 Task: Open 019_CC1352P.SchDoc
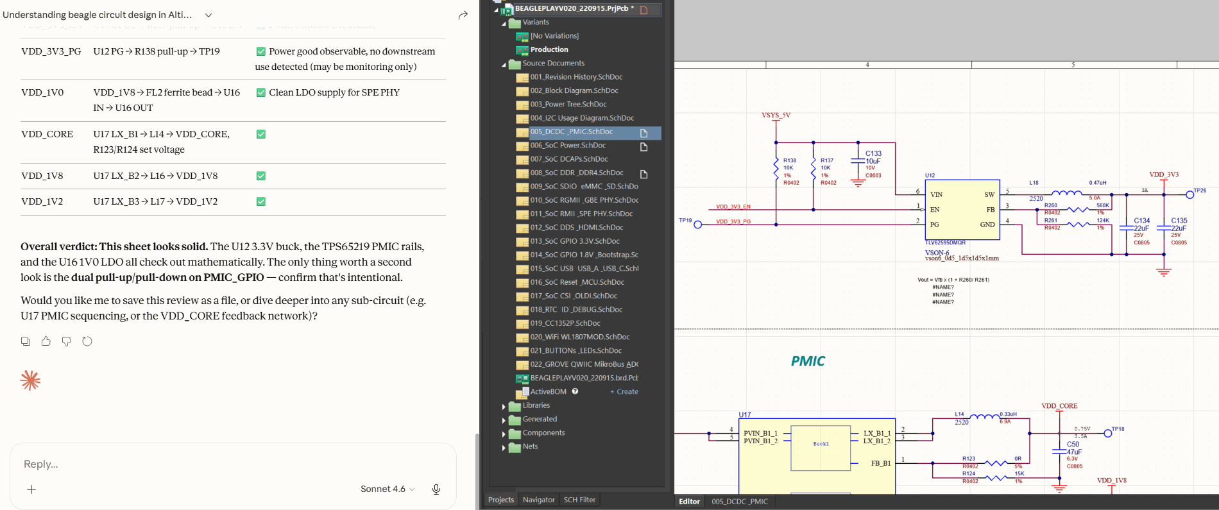(x=565, y=323)
